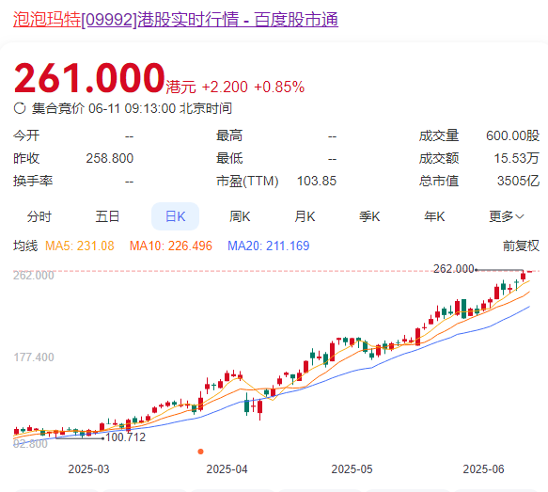Click the MA20: 211.169 indicator label
548x492 pixels.
(x=269, y=246)
